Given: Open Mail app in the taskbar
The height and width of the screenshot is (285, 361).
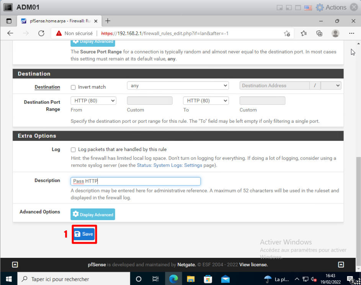Looking at the screenshot, I should pyautogui.click(x=225, y=279).
